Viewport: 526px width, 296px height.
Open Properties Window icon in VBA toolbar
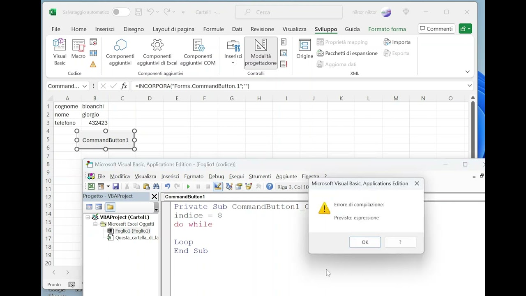pyautogui.click(x=239, y=187)
